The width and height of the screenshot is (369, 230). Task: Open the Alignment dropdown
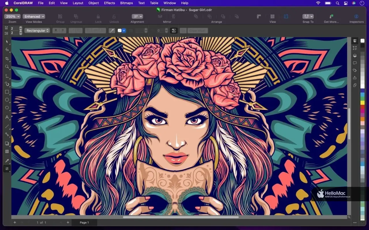137,17
